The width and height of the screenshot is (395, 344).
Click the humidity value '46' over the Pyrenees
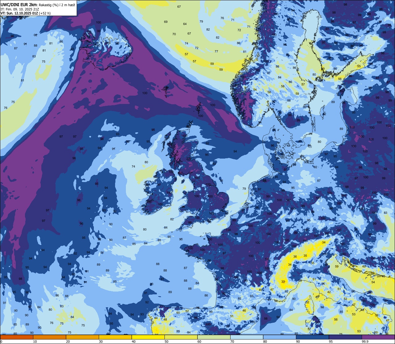[244, 311]
